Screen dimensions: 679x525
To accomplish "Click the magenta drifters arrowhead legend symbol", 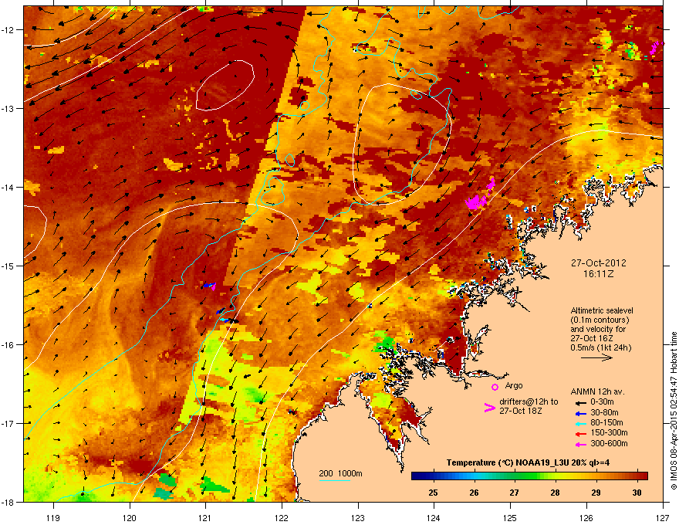I will pos(489,407).
